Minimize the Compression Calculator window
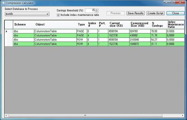 [x=166, y=2]
